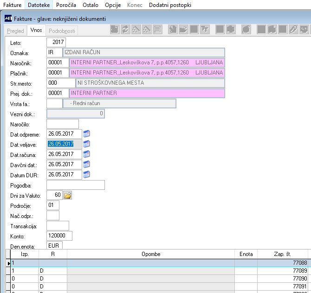
Task: Select table row with number 77089
Action: (x=159, y=271)
